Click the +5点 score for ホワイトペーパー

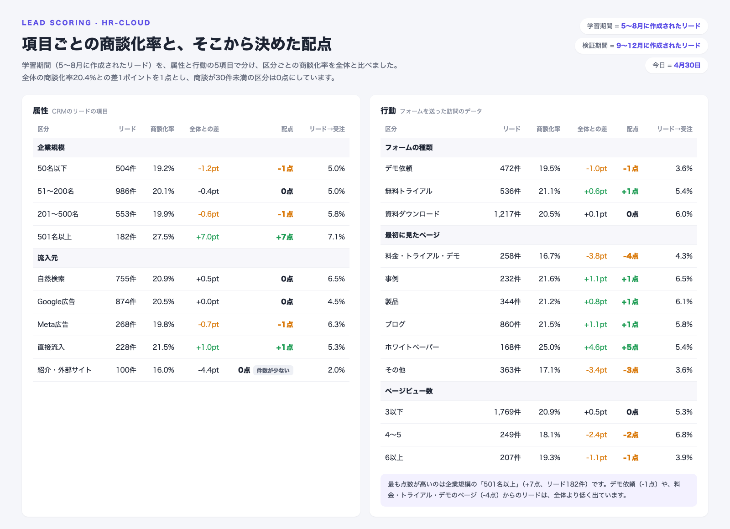tap(630, 347)
